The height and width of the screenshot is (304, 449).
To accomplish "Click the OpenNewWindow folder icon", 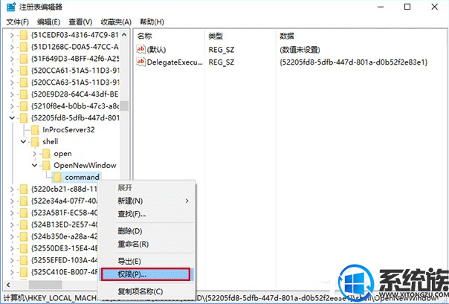I will click(x=46, y=166).
